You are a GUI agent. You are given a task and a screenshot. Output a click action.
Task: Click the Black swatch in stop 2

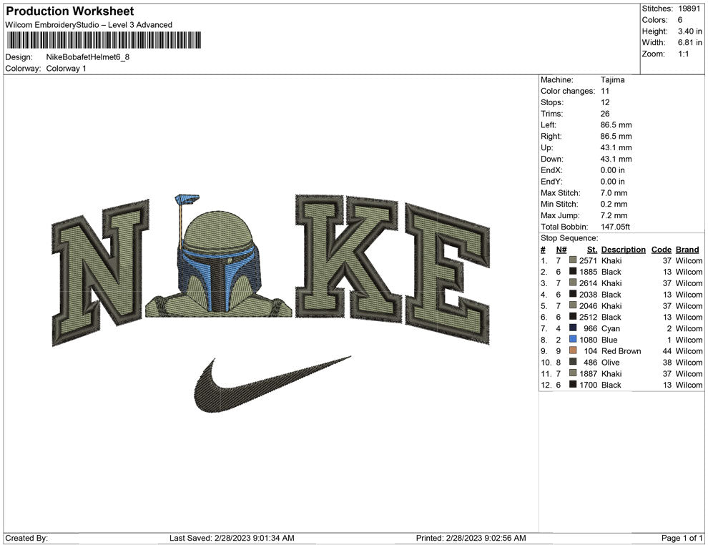point(573,271)
